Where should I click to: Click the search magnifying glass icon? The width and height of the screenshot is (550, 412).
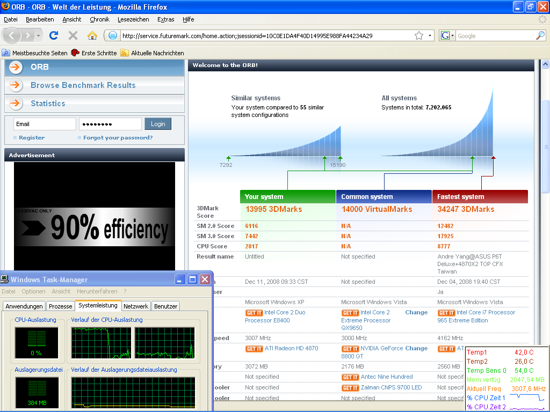540,35
